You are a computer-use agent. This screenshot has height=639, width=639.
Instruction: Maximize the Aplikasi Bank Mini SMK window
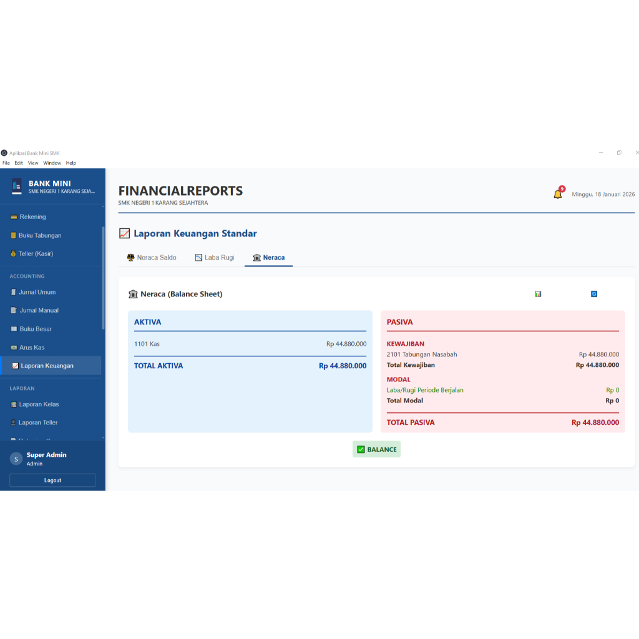pos(619,153)
